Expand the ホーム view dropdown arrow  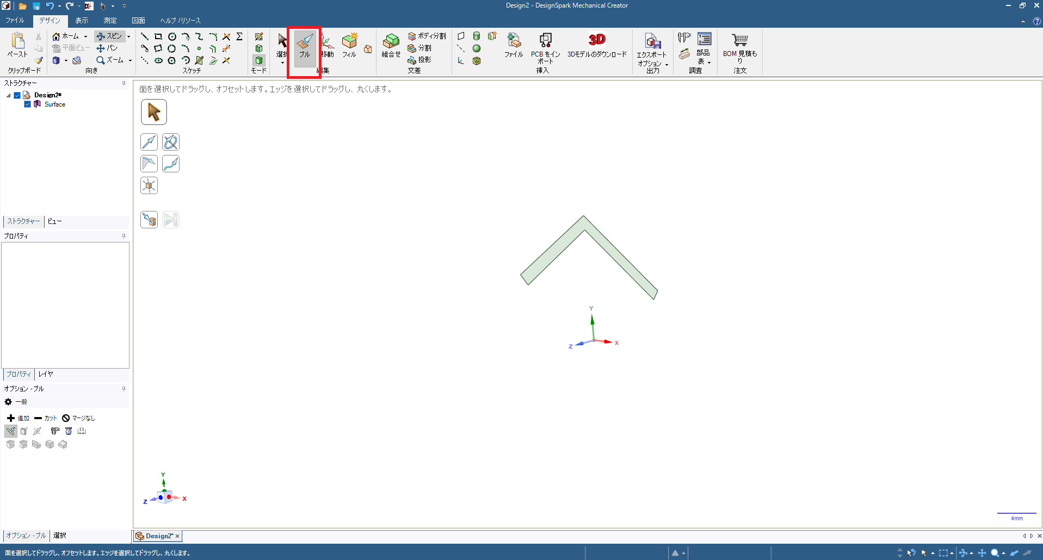pyautogui.click(x=86, y=36)
